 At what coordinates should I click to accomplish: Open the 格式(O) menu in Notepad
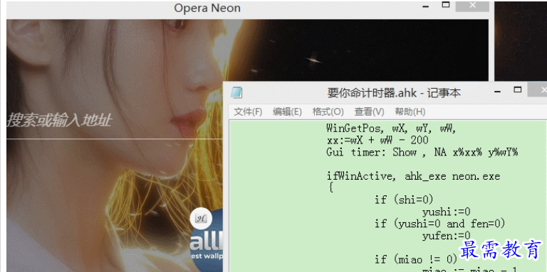point(328,111)
